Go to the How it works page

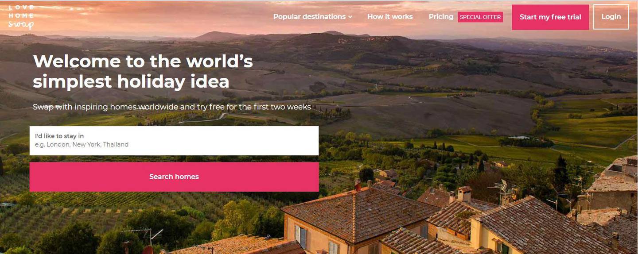pyautogui.click(x=390, y=17)
